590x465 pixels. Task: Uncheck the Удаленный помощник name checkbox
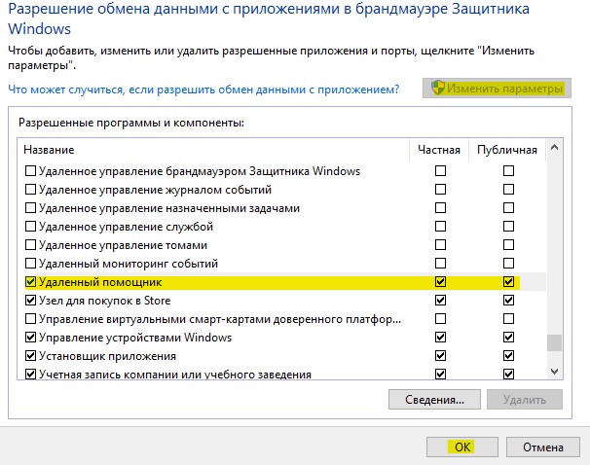30,281
